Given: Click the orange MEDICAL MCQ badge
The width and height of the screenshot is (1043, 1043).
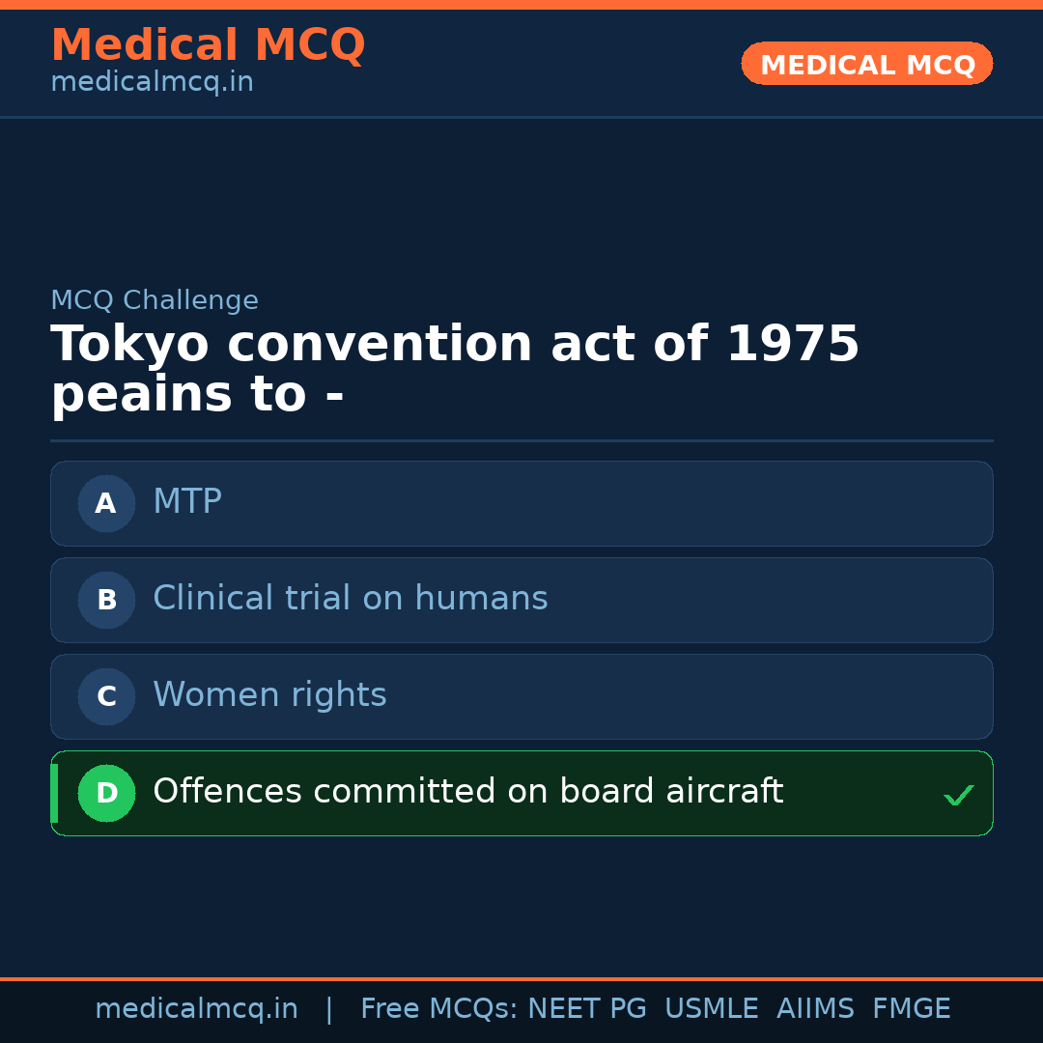Looking at the screenshot, I should coord(866,64).
